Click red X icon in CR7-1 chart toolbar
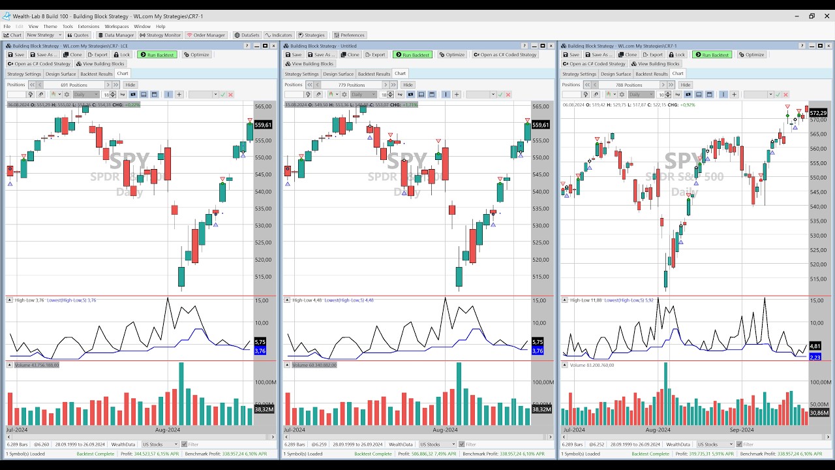 coord(785,95)
